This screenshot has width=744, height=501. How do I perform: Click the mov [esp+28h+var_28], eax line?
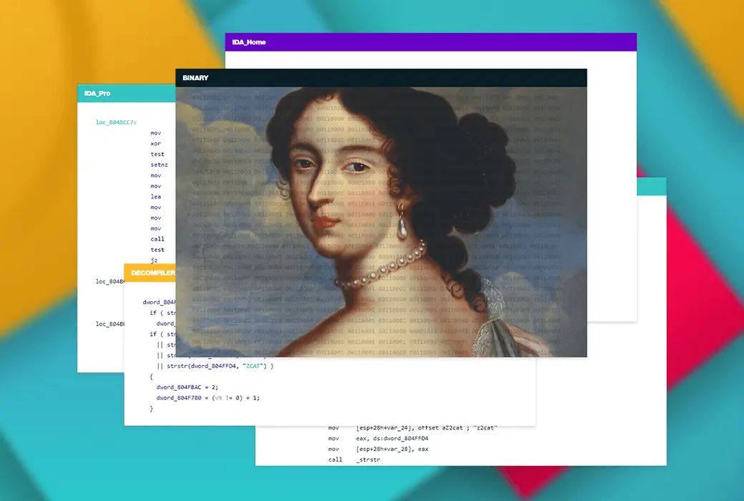(x=378, y=449)
